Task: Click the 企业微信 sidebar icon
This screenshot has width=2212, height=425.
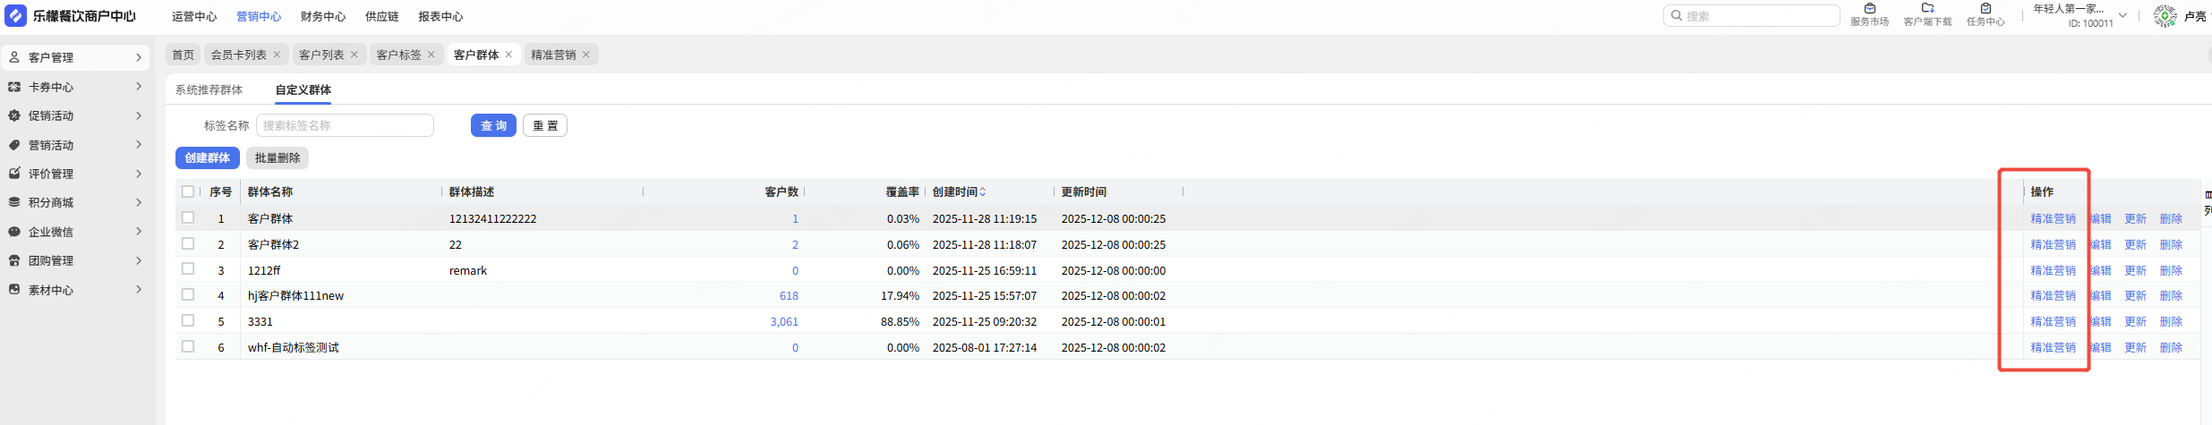Action: (x=14, y=232)
